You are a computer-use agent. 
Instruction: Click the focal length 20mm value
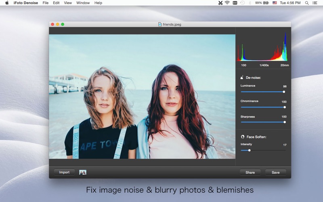(x=285, y=65)
